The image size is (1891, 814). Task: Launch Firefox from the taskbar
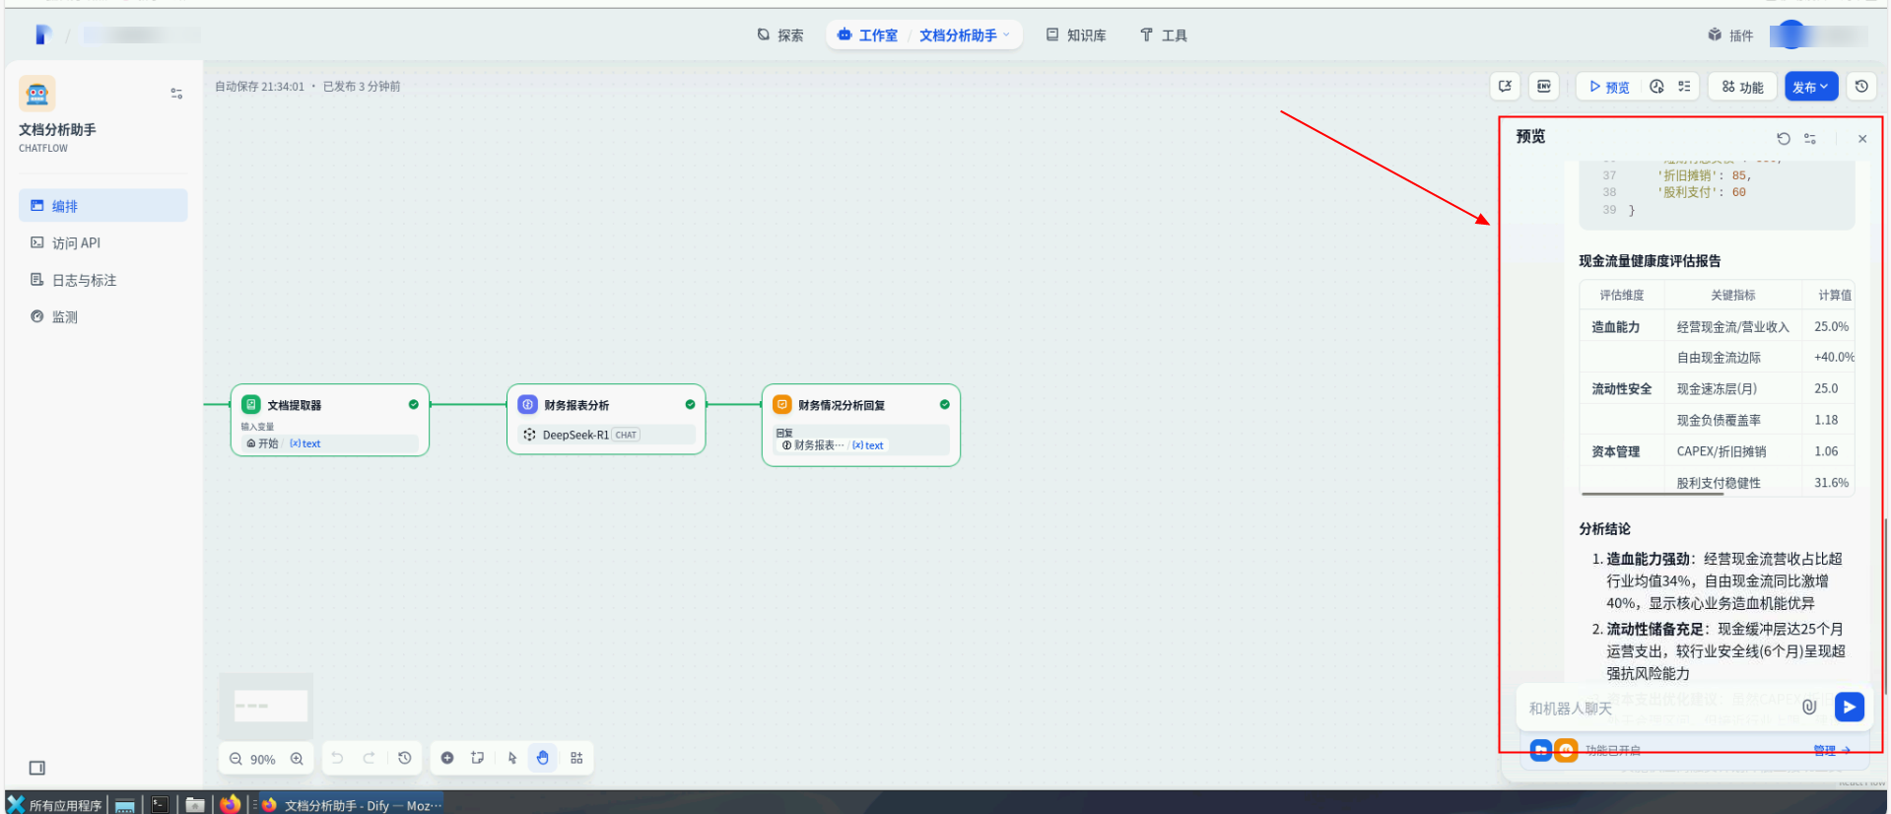click(x=230, y=804)
